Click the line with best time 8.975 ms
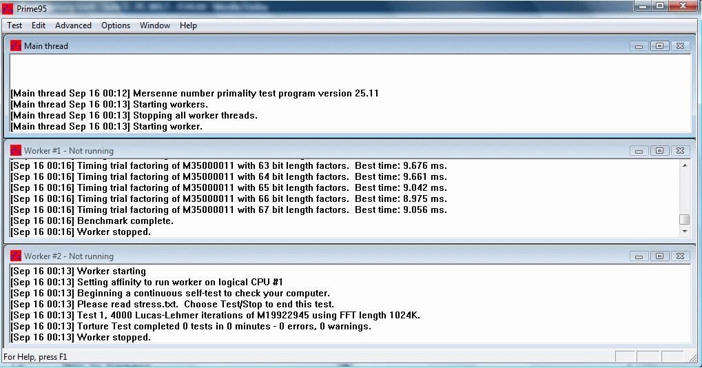 click(x=229, y=198)
